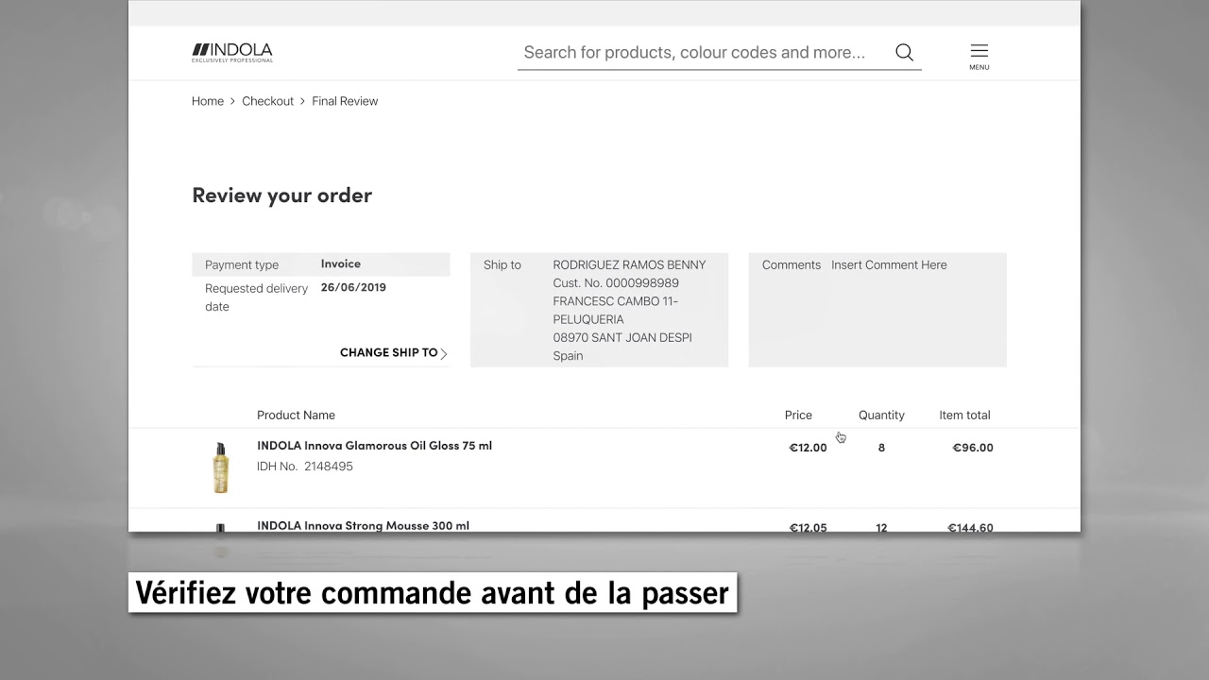Go to Home breadcrumb
1209x680 pixels.
(x=208, y=101)
